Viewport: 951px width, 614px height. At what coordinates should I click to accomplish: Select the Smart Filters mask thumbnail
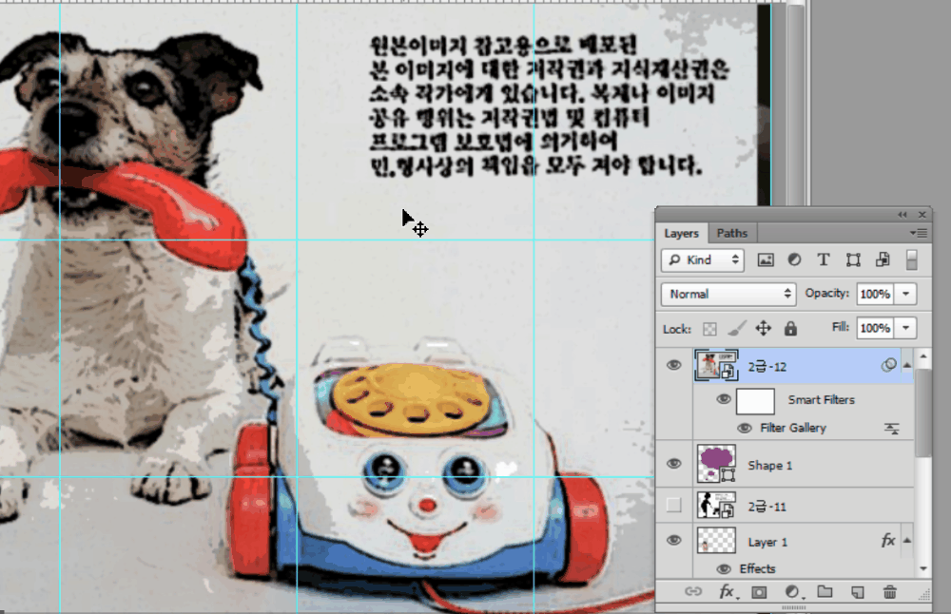pyautogui.click(x=755, y=401)
